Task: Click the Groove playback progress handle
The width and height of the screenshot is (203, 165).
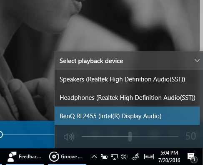Action: tap(0, 135)
